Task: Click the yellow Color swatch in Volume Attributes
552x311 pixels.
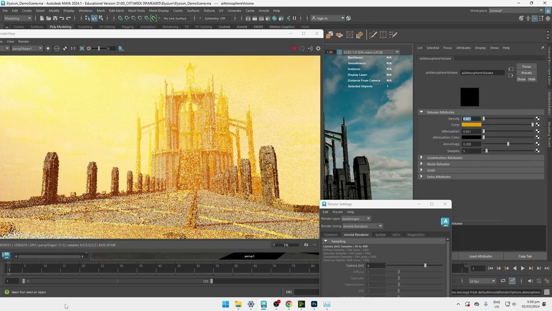Action: (x=471, y=124)
